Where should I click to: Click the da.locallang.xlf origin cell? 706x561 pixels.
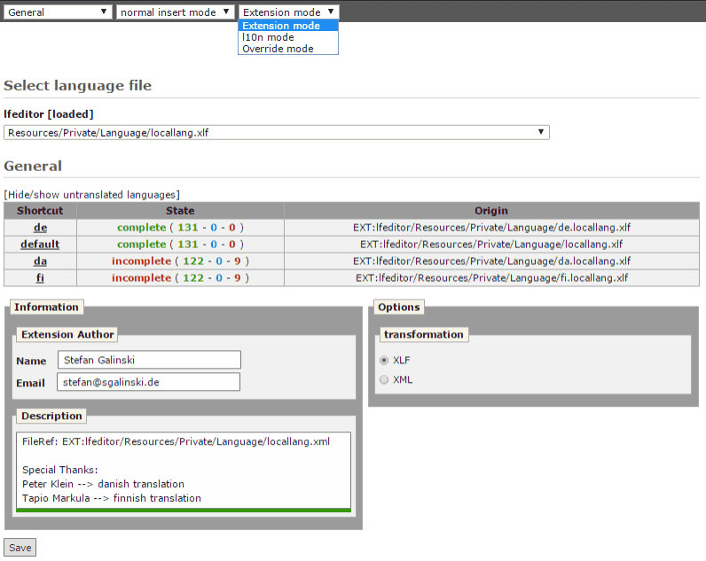pos(491,261)
